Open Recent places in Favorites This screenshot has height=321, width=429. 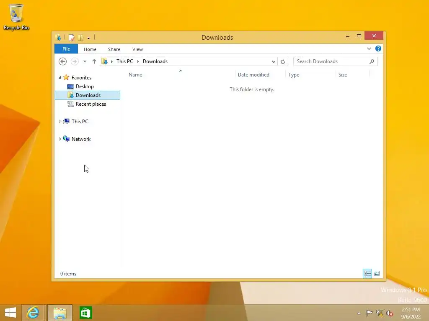pyautogui.click(x=90, y=104)
